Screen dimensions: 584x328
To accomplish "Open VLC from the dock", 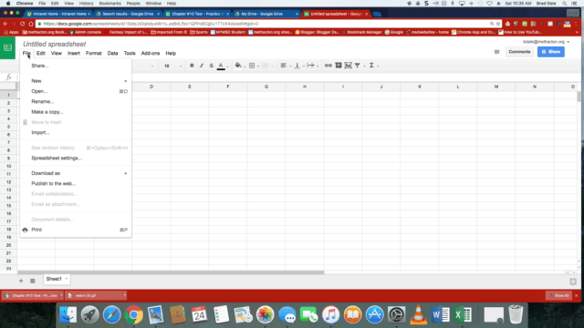I will [x=418, y=314].
